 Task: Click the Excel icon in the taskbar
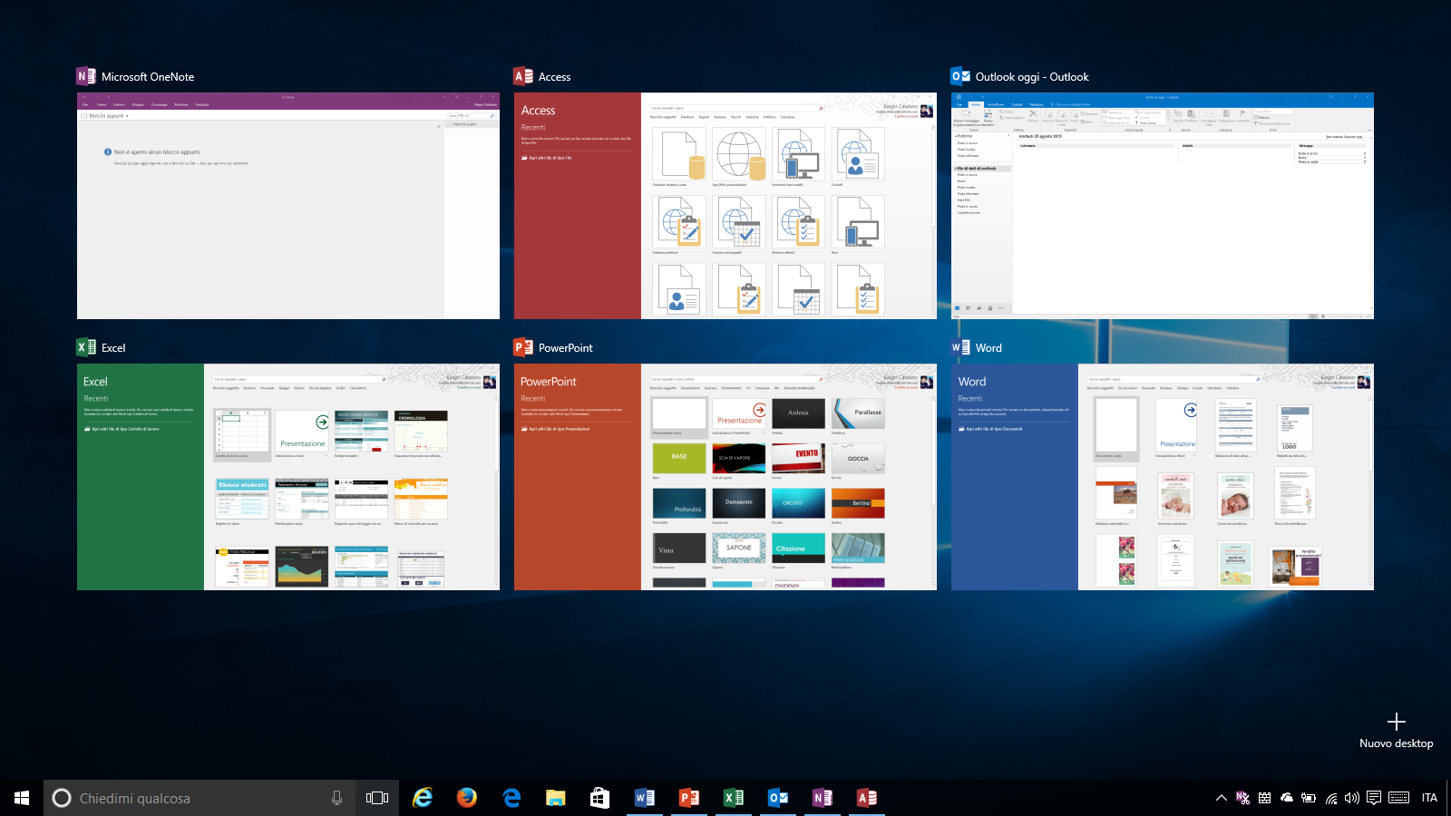pos(734,798)
